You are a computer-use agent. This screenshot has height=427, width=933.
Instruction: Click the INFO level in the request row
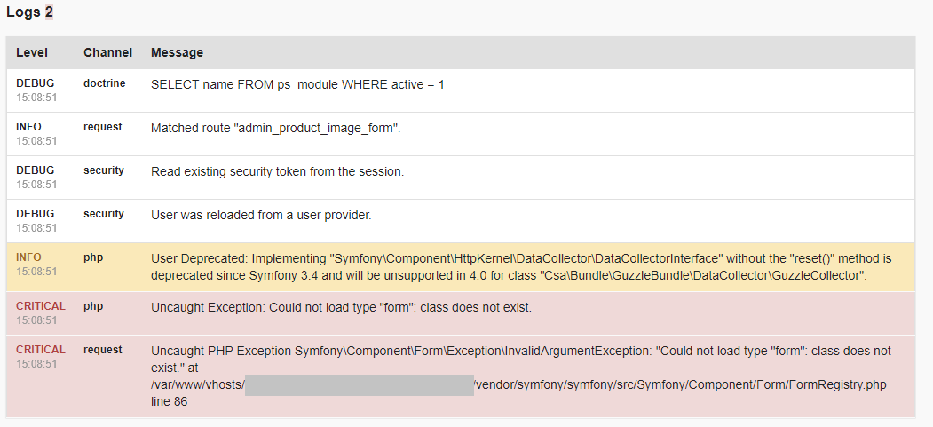tap(28, 127)
